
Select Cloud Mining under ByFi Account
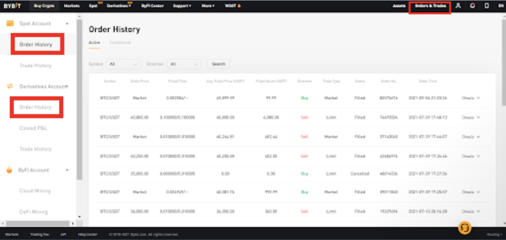(x=35, y=191)
